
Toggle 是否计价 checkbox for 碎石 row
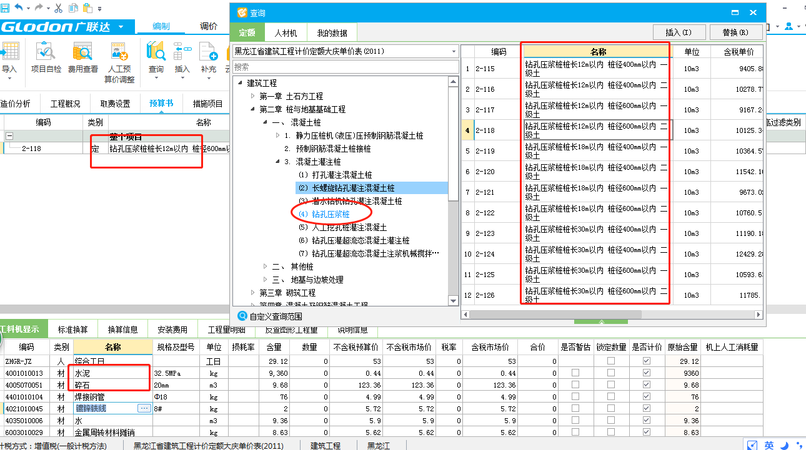(647, 384)
